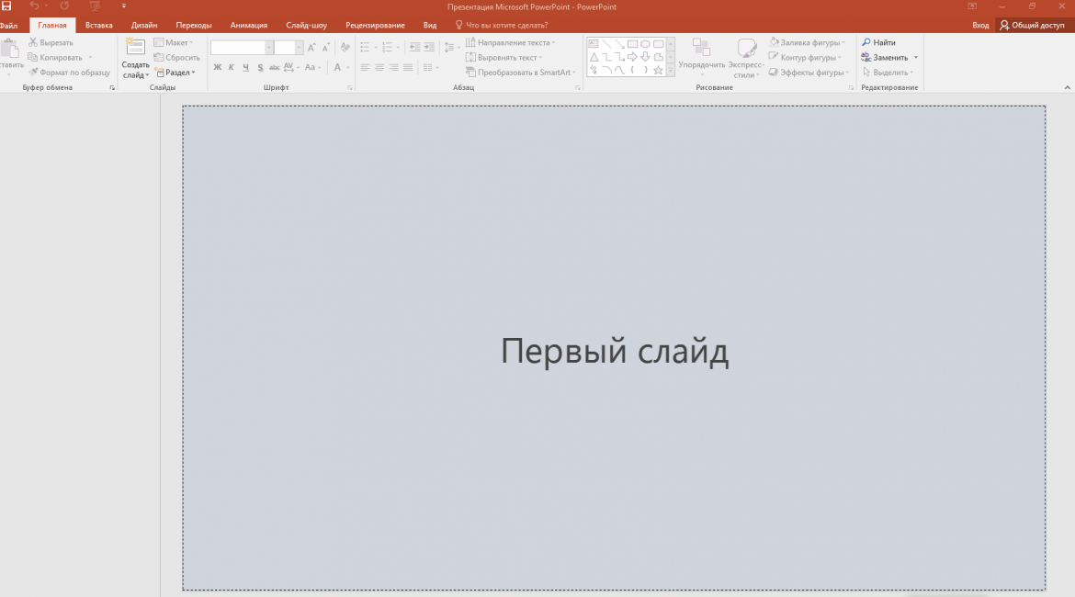Select the rectangle shape in gallery

tap(632, 44)
